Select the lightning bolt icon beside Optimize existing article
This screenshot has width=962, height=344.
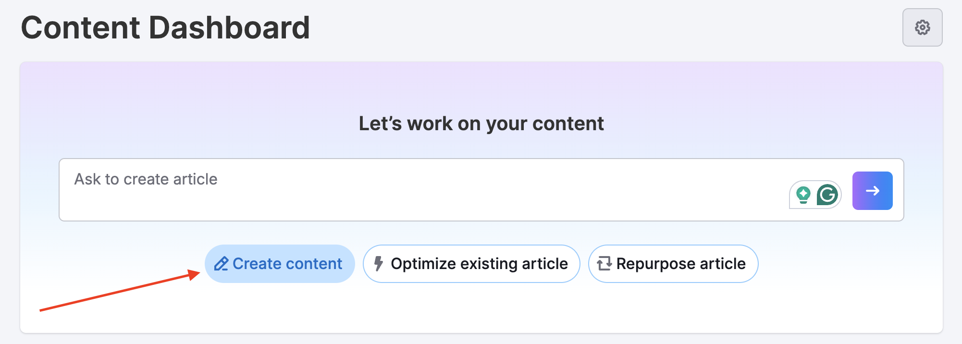378,263
